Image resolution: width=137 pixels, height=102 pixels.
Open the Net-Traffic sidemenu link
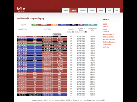click(106, 47)
